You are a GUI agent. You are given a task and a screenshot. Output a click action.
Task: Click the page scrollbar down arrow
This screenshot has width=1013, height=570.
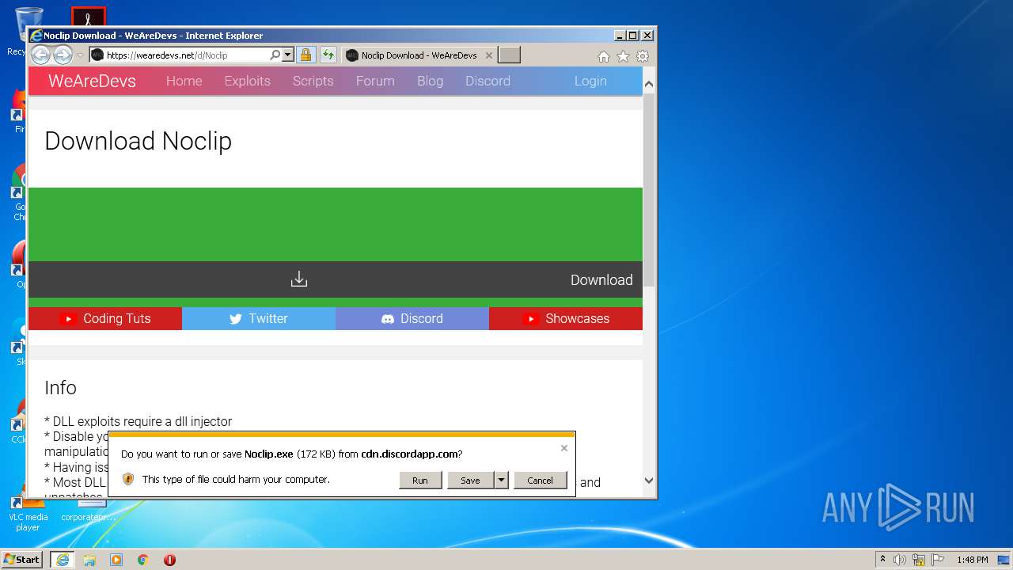649,481
